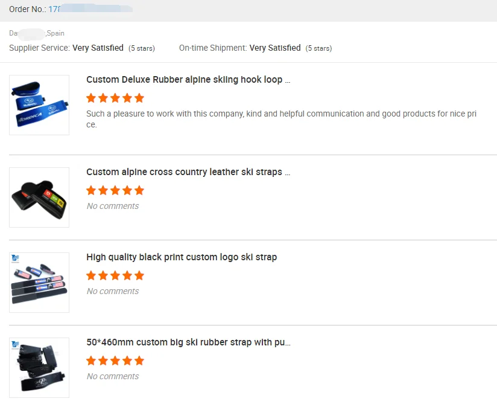This screenshot has height=407, width=497.
Task: Open the black leather ski strap thumbnail
Action: [39, 197]
